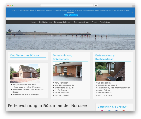Screen dimensions: 141x119
Task: Click the browser reload icon
Action: 92,6
